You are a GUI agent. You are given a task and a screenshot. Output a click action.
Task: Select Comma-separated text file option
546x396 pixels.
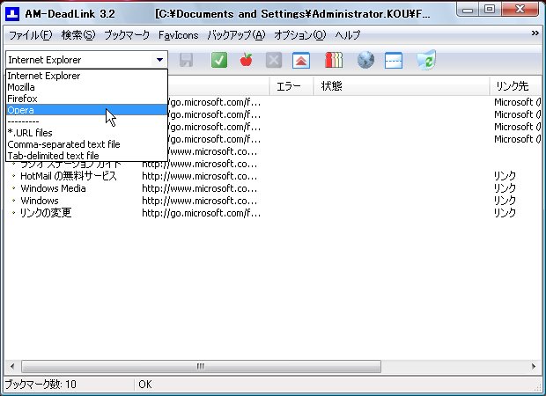(x=86, y=144)
